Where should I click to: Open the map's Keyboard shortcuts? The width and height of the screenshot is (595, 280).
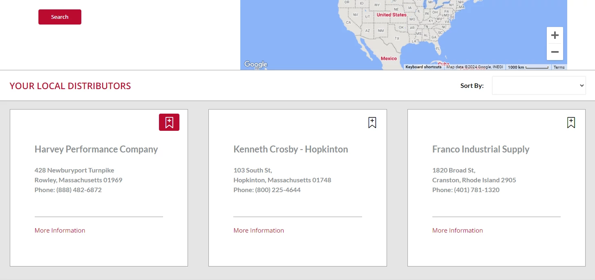click(x=423, y=67)
